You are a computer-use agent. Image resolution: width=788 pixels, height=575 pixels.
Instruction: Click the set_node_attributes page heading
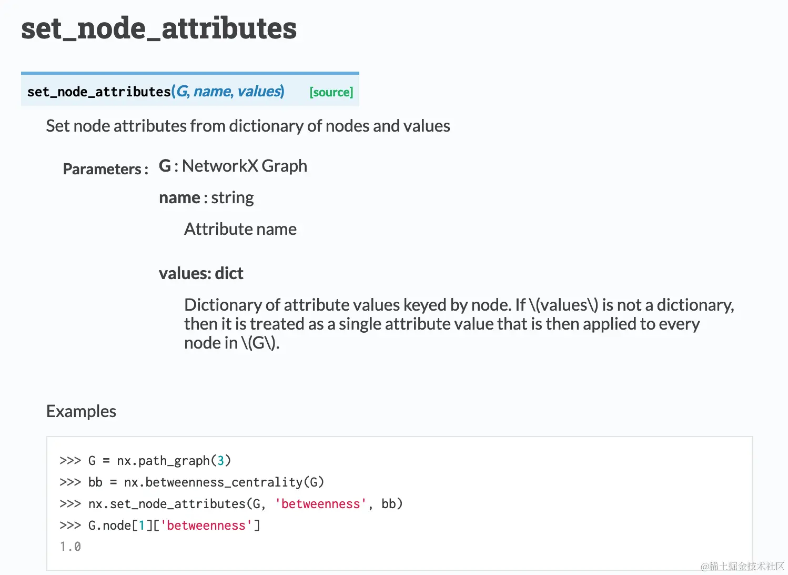pyautogui.click(x=159, y=28)
